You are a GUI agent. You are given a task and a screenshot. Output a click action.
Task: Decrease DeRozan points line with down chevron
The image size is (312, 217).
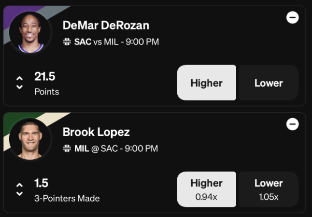pyautogui.click(x=19, y=87)
